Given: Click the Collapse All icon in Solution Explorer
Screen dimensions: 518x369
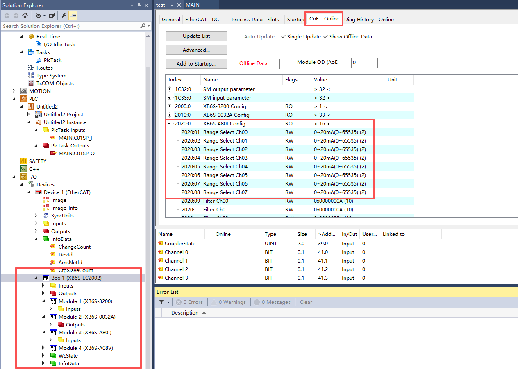Looking at the screenshot, I should (x=52, y=16).
